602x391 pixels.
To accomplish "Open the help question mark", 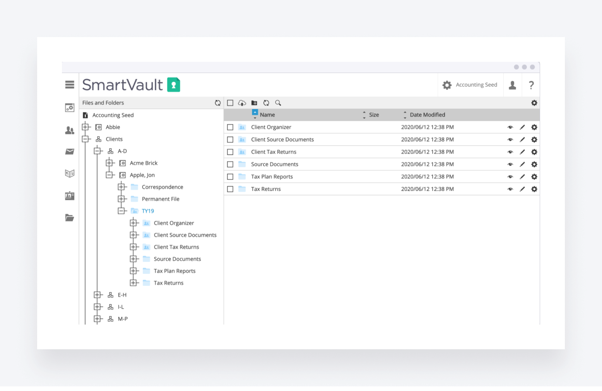I will (531, 85).
